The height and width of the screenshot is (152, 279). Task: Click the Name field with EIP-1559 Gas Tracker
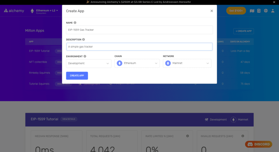pos(139,30)
